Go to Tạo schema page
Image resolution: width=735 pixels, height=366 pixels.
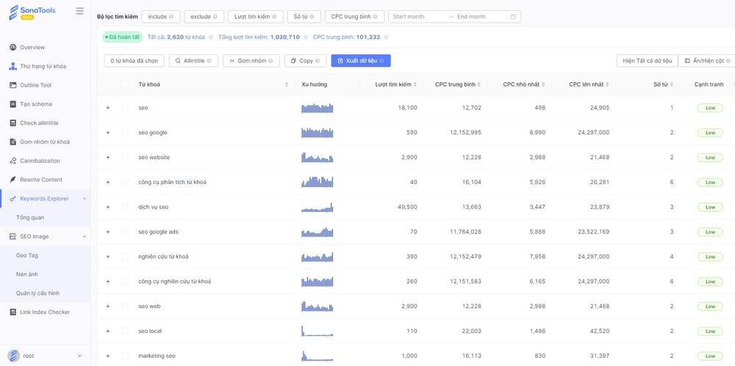[x=35, y=104]
